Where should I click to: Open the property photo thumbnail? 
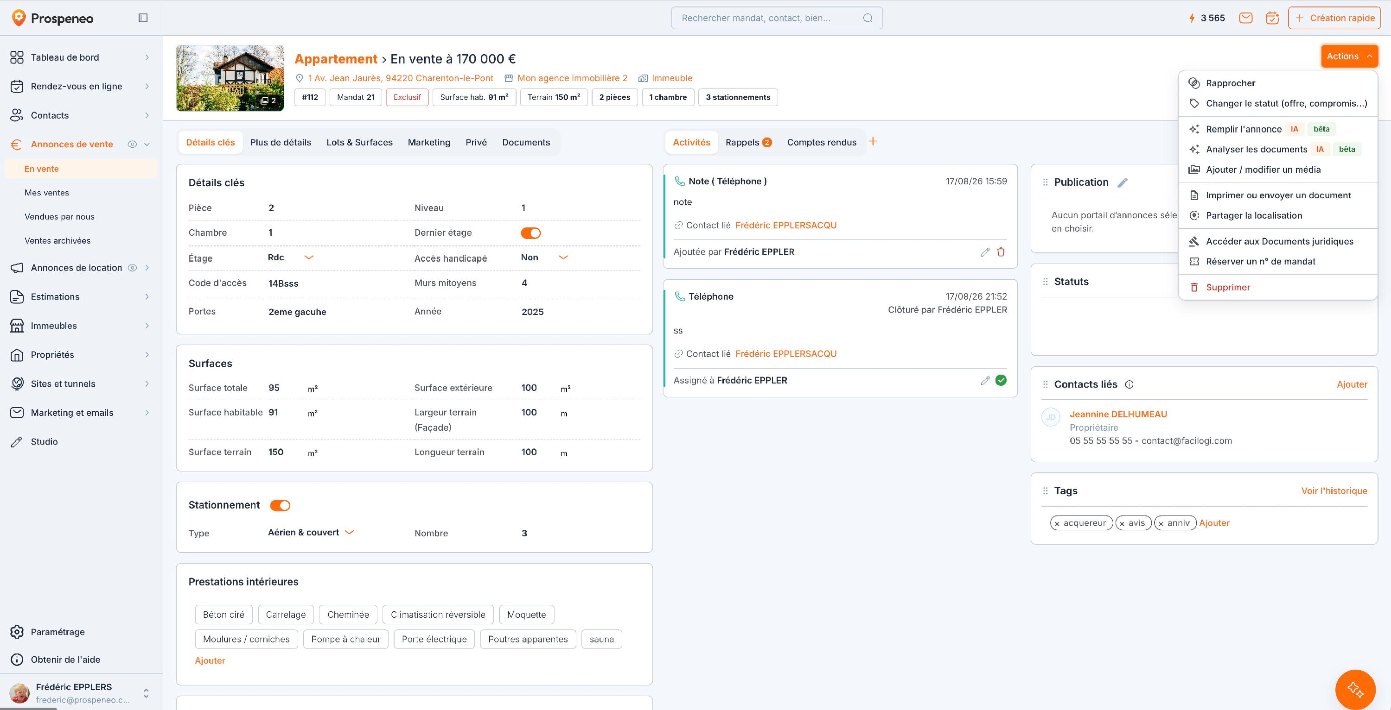[x=230, y=78]
